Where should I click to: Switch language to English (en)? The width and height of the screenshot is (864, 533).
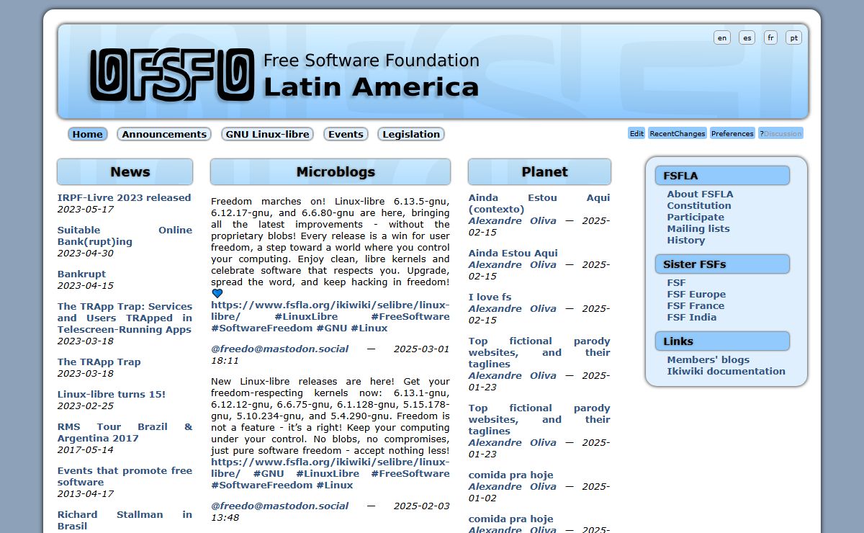click(721, 37)
